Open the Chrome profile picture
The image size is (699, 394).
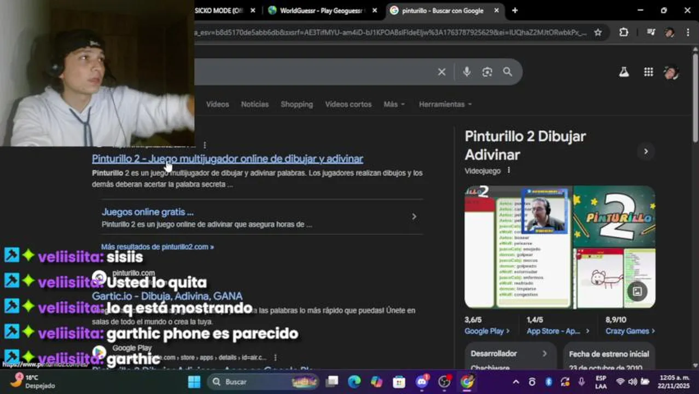point(669,32)
